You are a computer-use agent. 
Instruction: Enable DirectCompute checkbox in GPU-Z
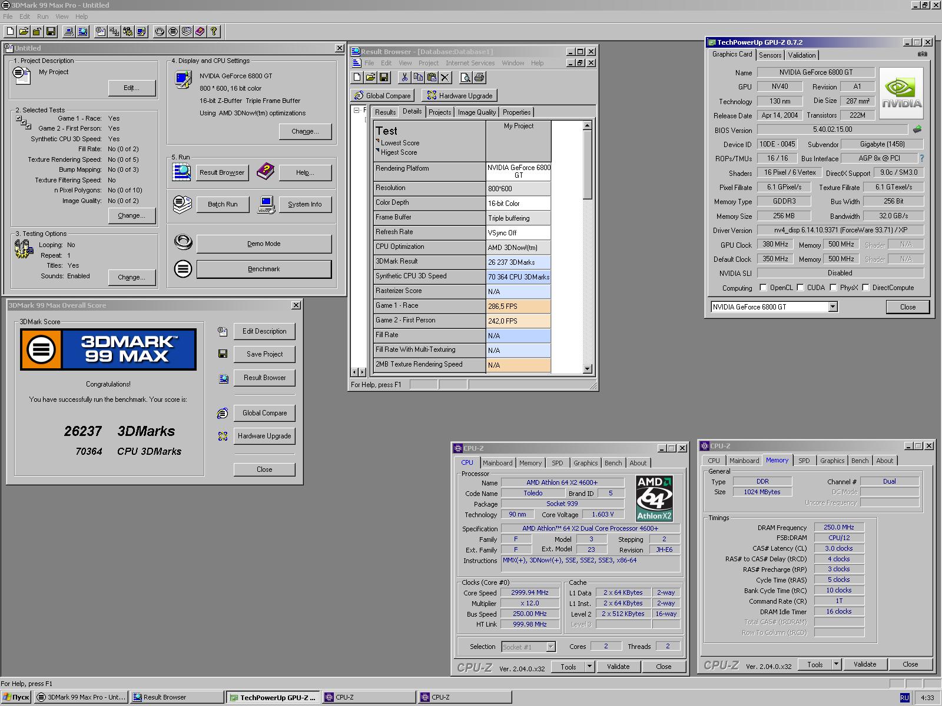(x=865, y=288)
